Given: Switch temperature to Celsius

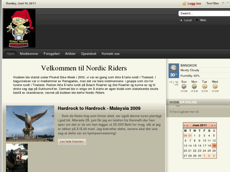Looking at the screenshot, I should 177,82.
